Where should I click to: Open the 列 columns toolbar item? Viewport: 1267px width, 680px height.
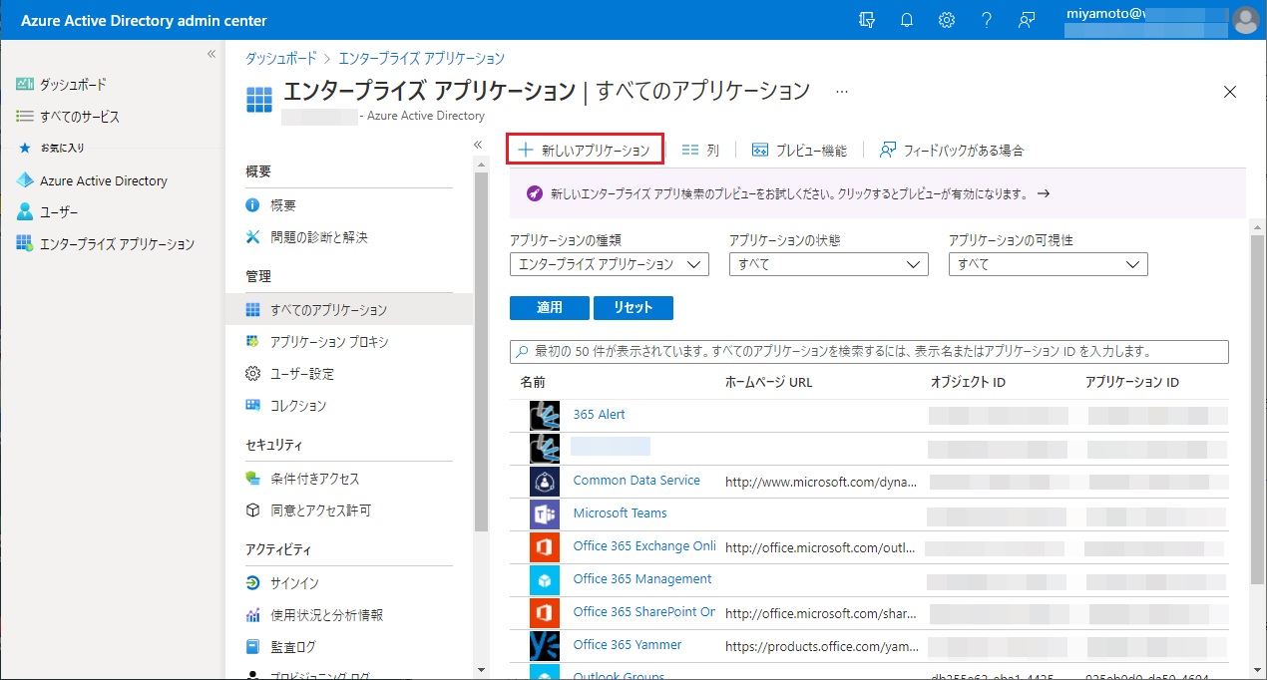[700, 151]
